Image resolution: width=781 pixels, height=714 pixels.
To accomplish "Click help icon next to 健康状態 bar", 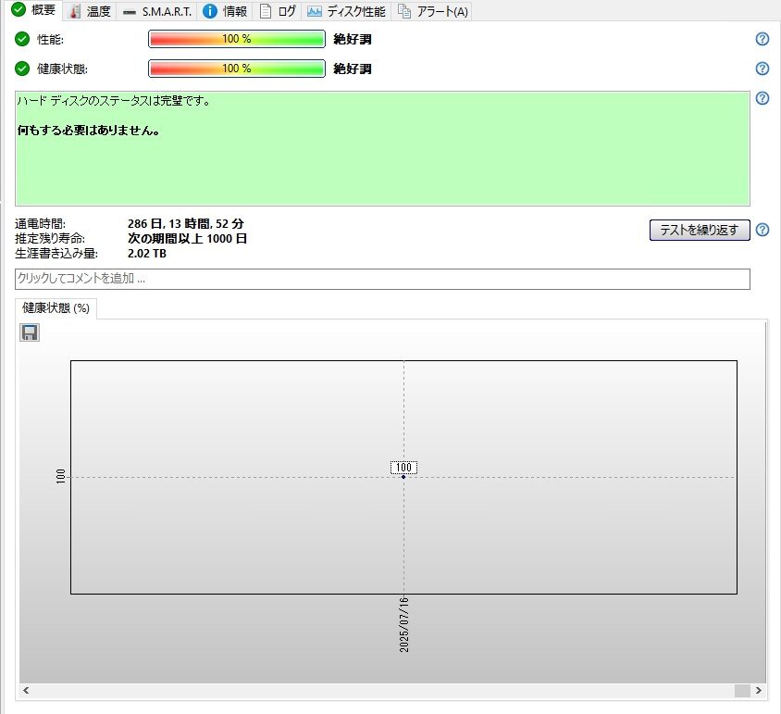I will 762,69.
